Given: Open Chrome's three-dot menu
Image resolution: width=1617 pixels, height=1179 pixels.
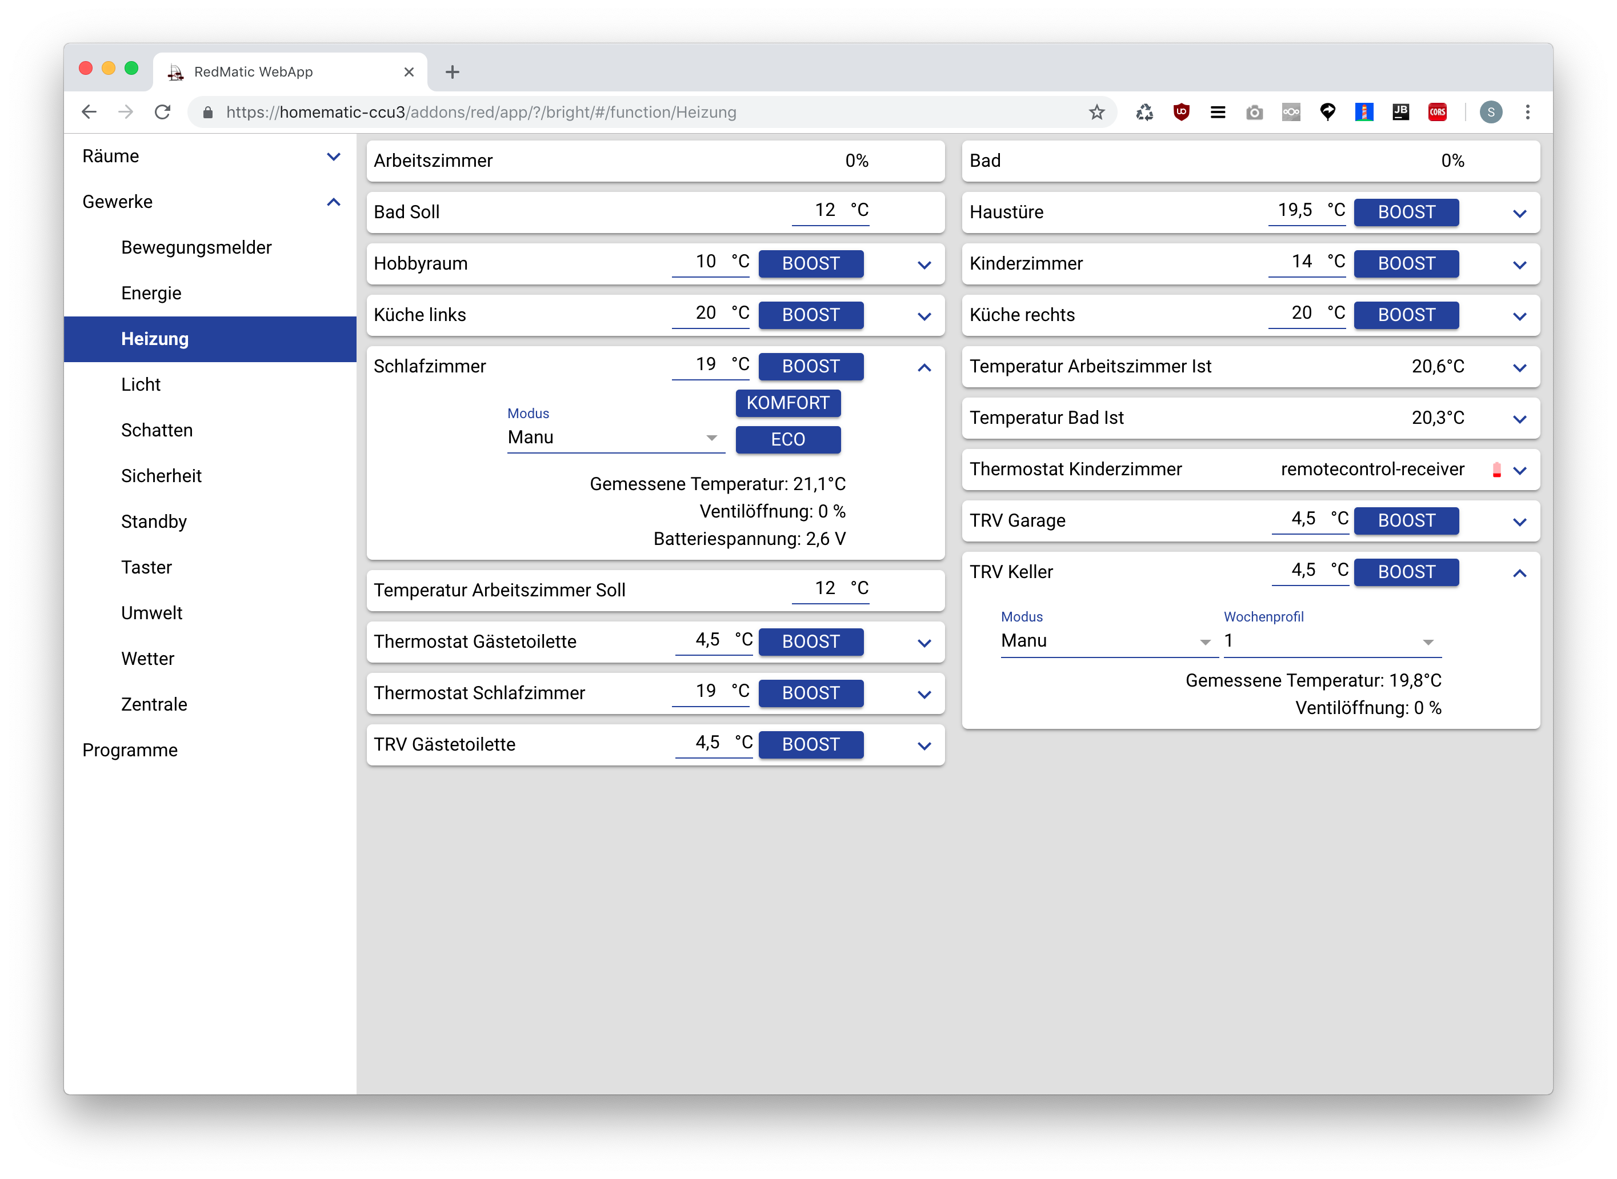Looking at the screenshot, I should [1528, 112].
